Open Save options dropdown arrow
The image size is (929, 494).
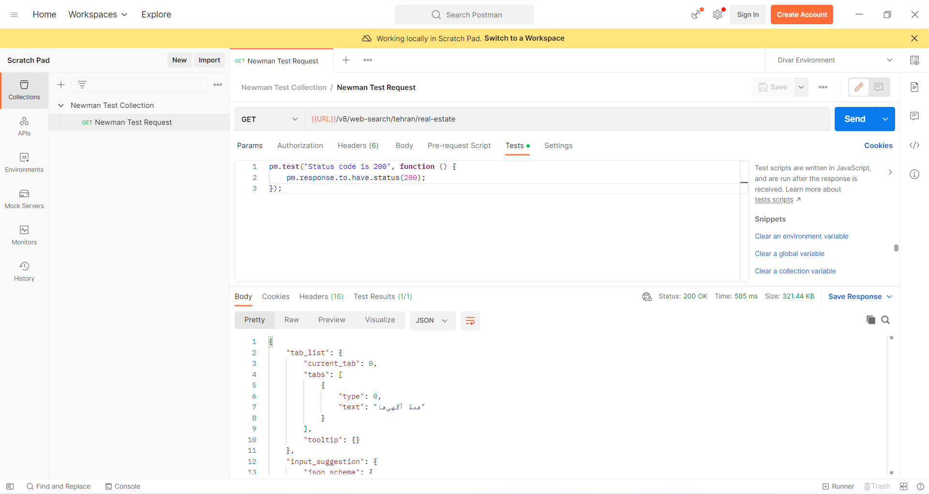pyautogui.click(x=801, y=87)
